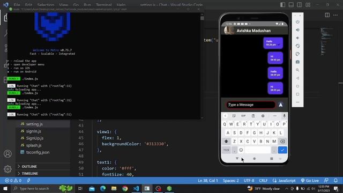Click Ln 38, Col 1 go-to-line indicator
This screenshot has width=343, height=193.
[208, 181]
